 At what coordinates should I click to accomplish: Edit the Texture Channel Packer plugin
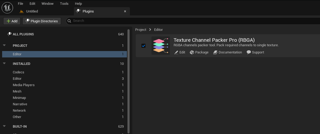click(180, 52)
